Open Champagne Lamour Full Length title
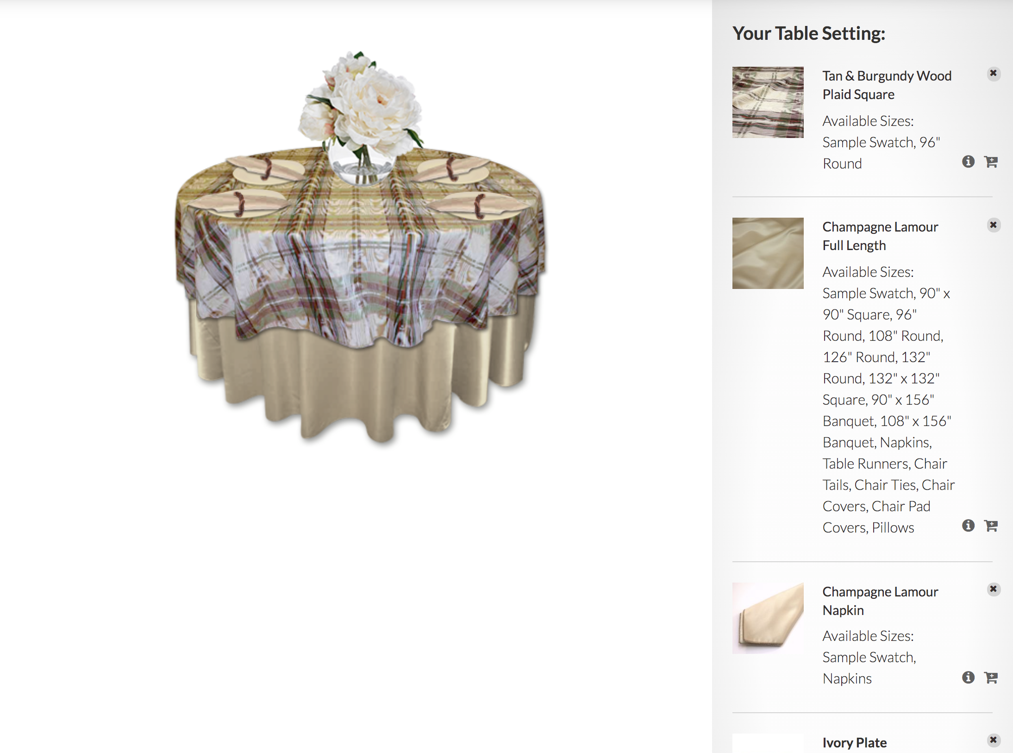The height and width of the screenshot is (753, 1013). 880,236
